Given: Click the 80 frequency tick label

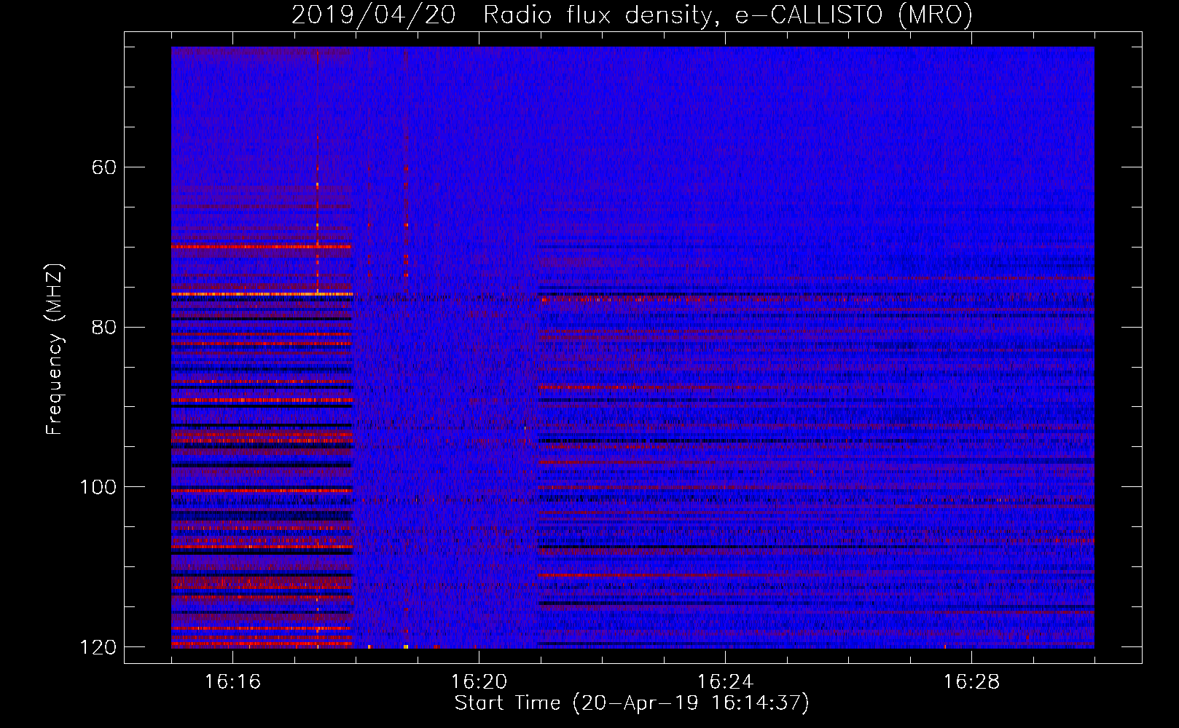Looking at the screenshot, I should 104,327.
